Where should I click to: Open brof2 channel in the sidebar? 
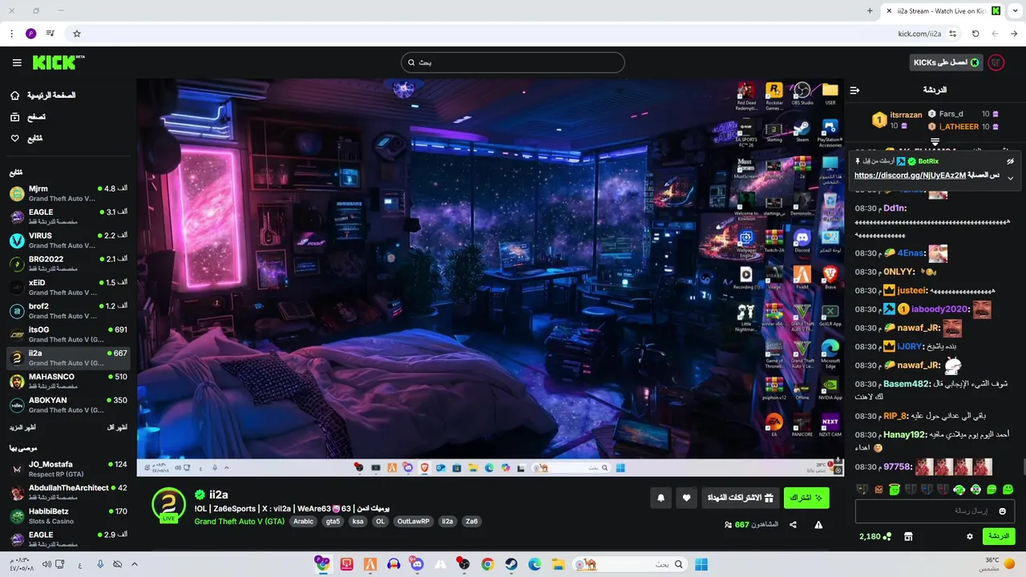point(68,311)
